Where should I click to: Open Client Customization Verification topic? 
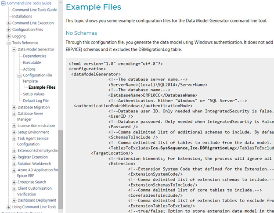pos(34,191)
